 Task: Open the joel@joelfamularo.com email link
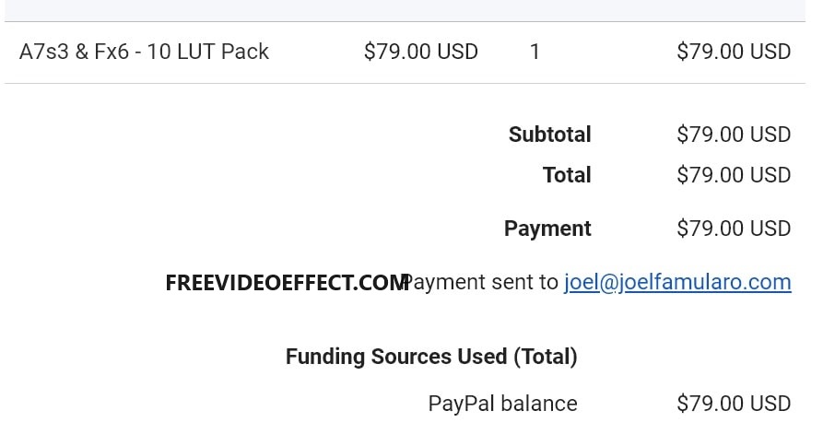677,282
